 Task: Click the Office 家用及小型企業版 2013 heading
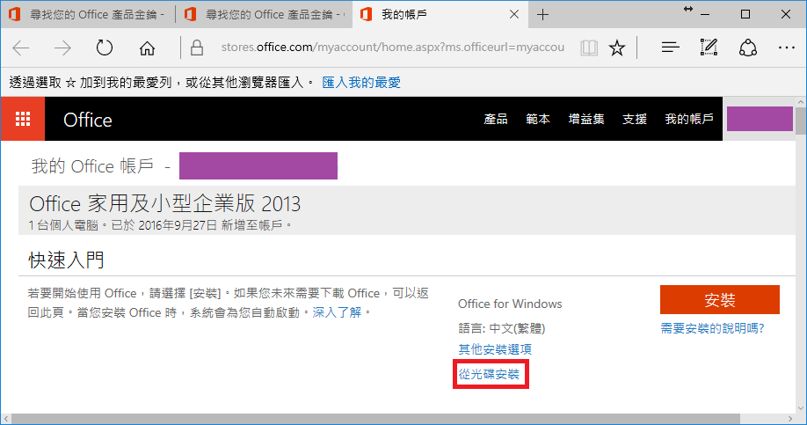164,204
